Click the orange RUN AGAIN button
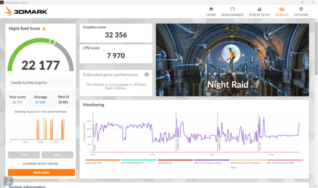This screenshot has width=318, height=188. pyautogui.click(x=42, y=172)
